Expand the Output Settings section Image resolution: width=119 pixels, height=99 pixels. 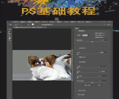click(76, 91)
